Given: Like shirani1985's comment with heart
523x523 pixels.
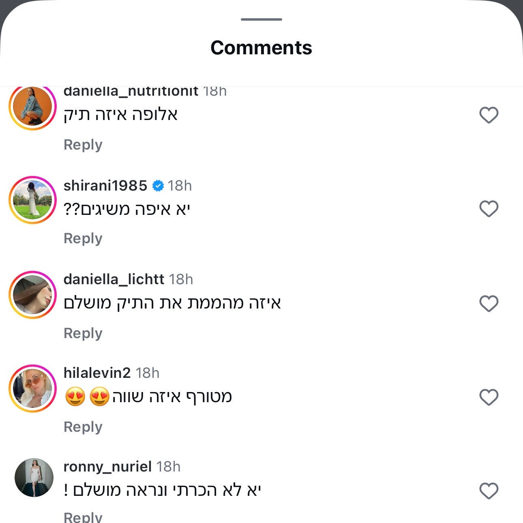Looking at the screenshot, I should (x=489, y=209).
